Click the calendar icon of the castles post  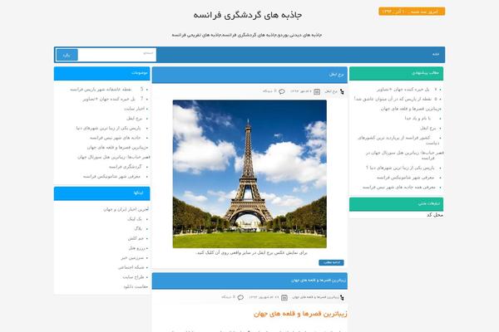point(284,297)
